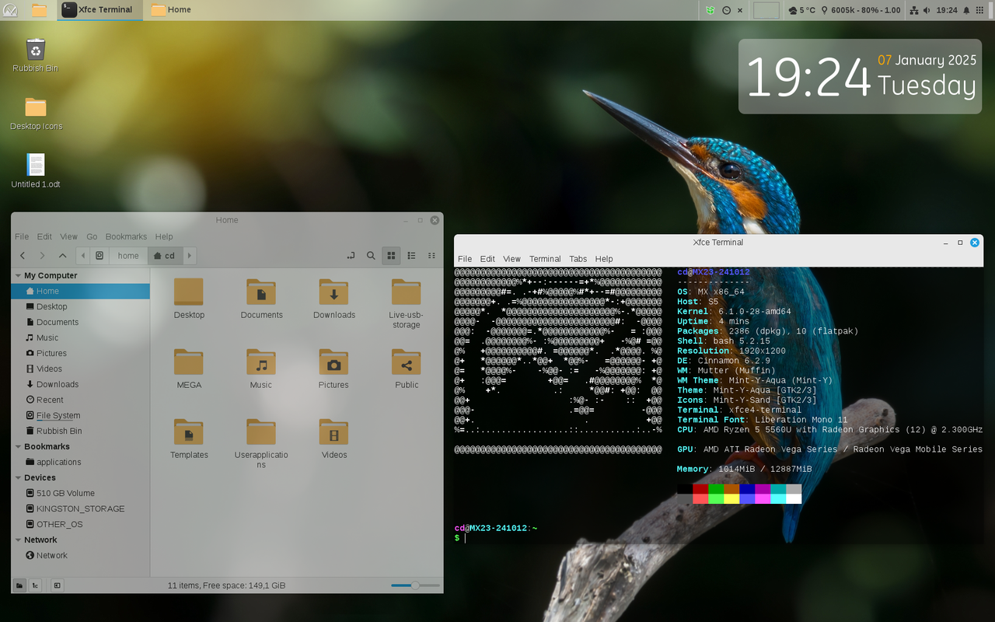The image size is (995, 622).
Task: Collapse Network section in sidebar
Action: click(x=18, y=540)
